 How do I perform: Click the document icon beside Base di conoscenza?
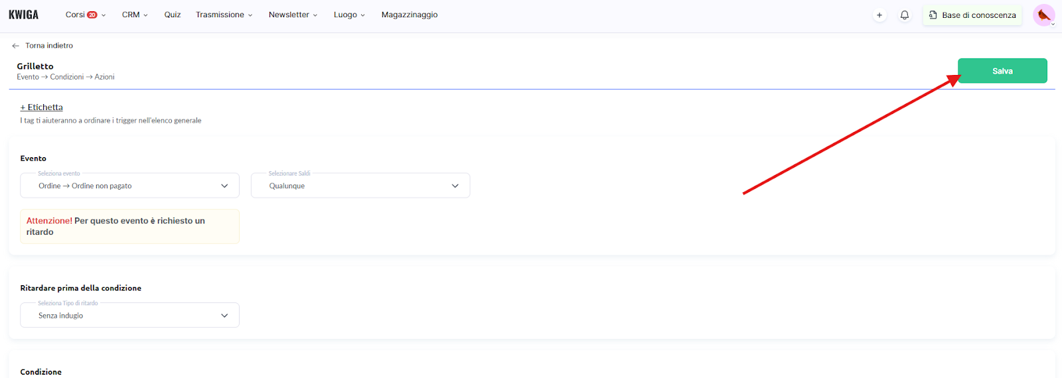click(x=933, y=15)
